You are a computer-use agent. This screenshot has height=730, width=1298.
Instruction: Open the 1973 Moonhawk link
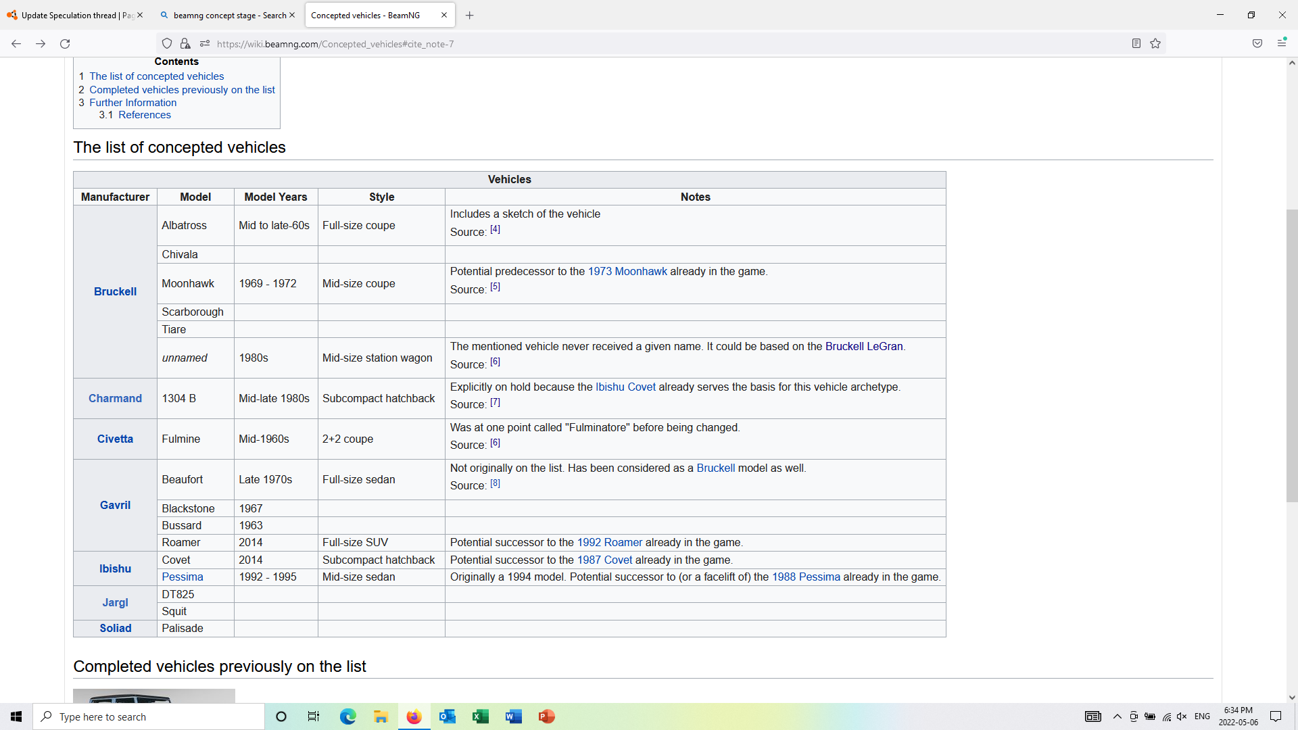coord(627,271)
